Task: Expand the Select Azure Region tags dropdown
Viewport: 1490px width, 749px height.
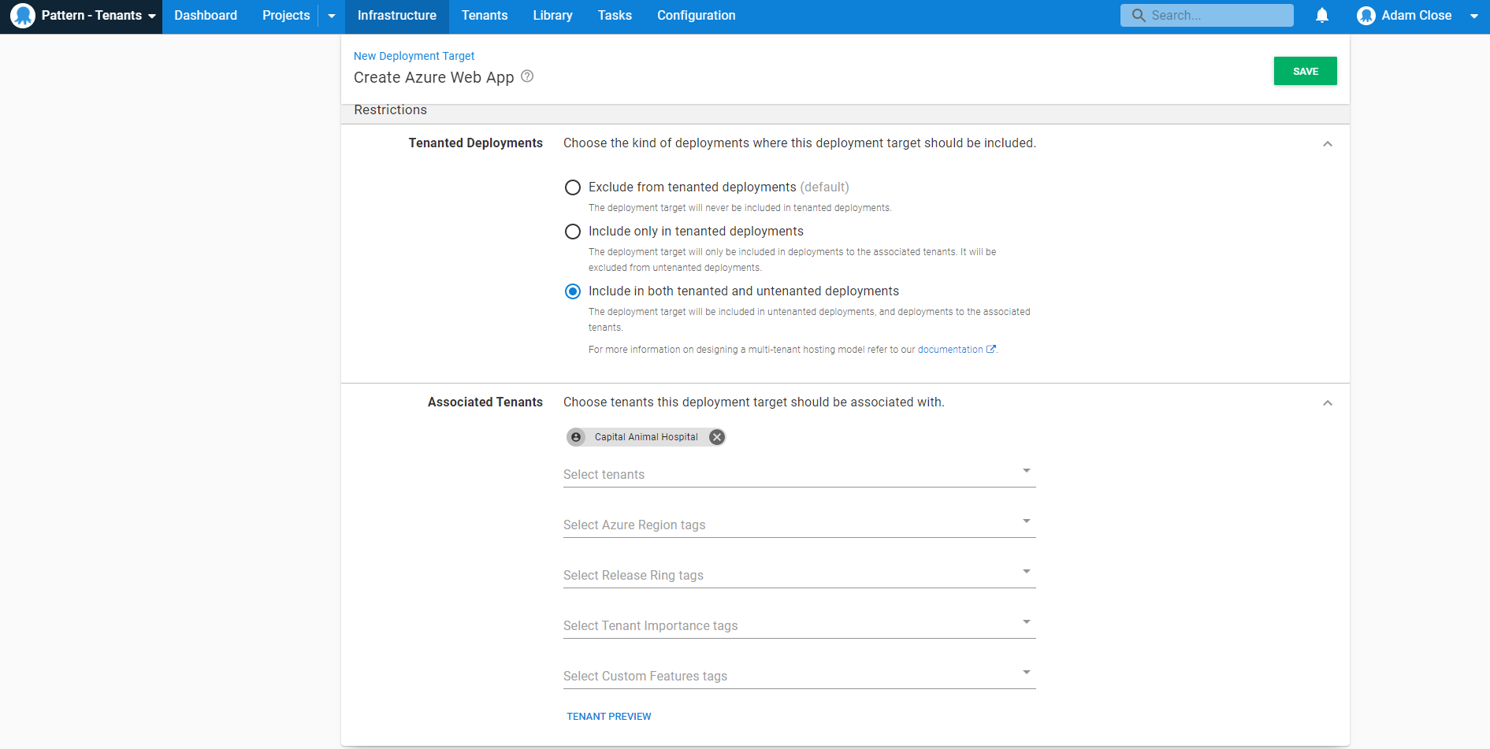Action: point(798,525)
